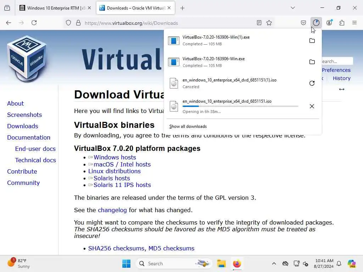Click the browser forward arrow
Viewport: 363px width, 272px height.
[x=21, y=23]
